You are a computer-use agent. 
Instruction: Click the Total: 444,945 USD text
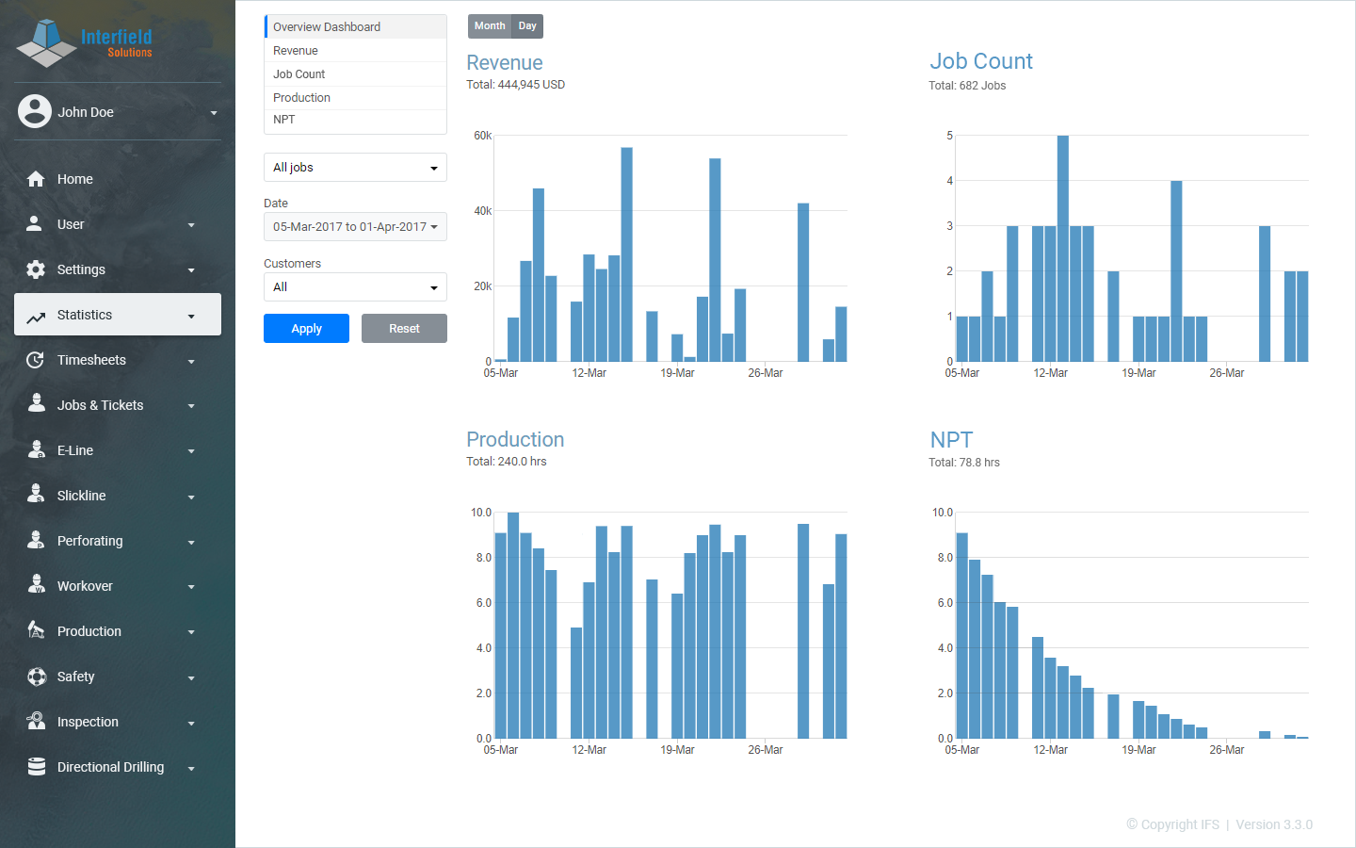pos(516,85)
